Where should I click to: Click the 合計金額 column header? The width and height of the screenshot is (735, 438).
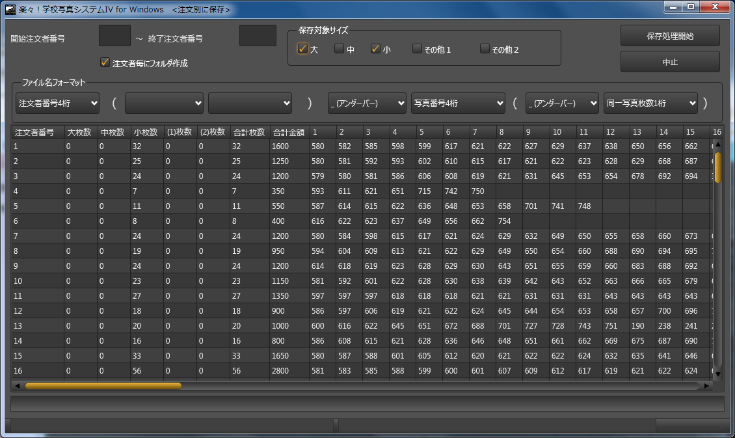pos(289,132)
